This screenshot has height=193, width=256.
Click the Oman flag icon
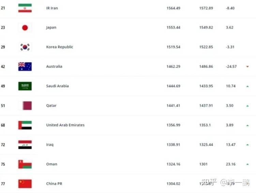(x=25, y=164)
